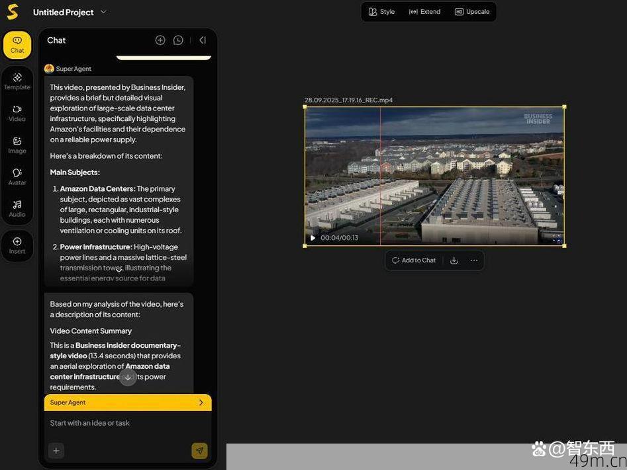The image size is (627, 470).
Task: Send the chat message
Action: pos(199,451)
